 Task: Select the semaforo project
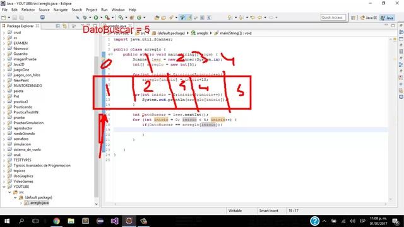pyautogui.click(x=21, y=139)
